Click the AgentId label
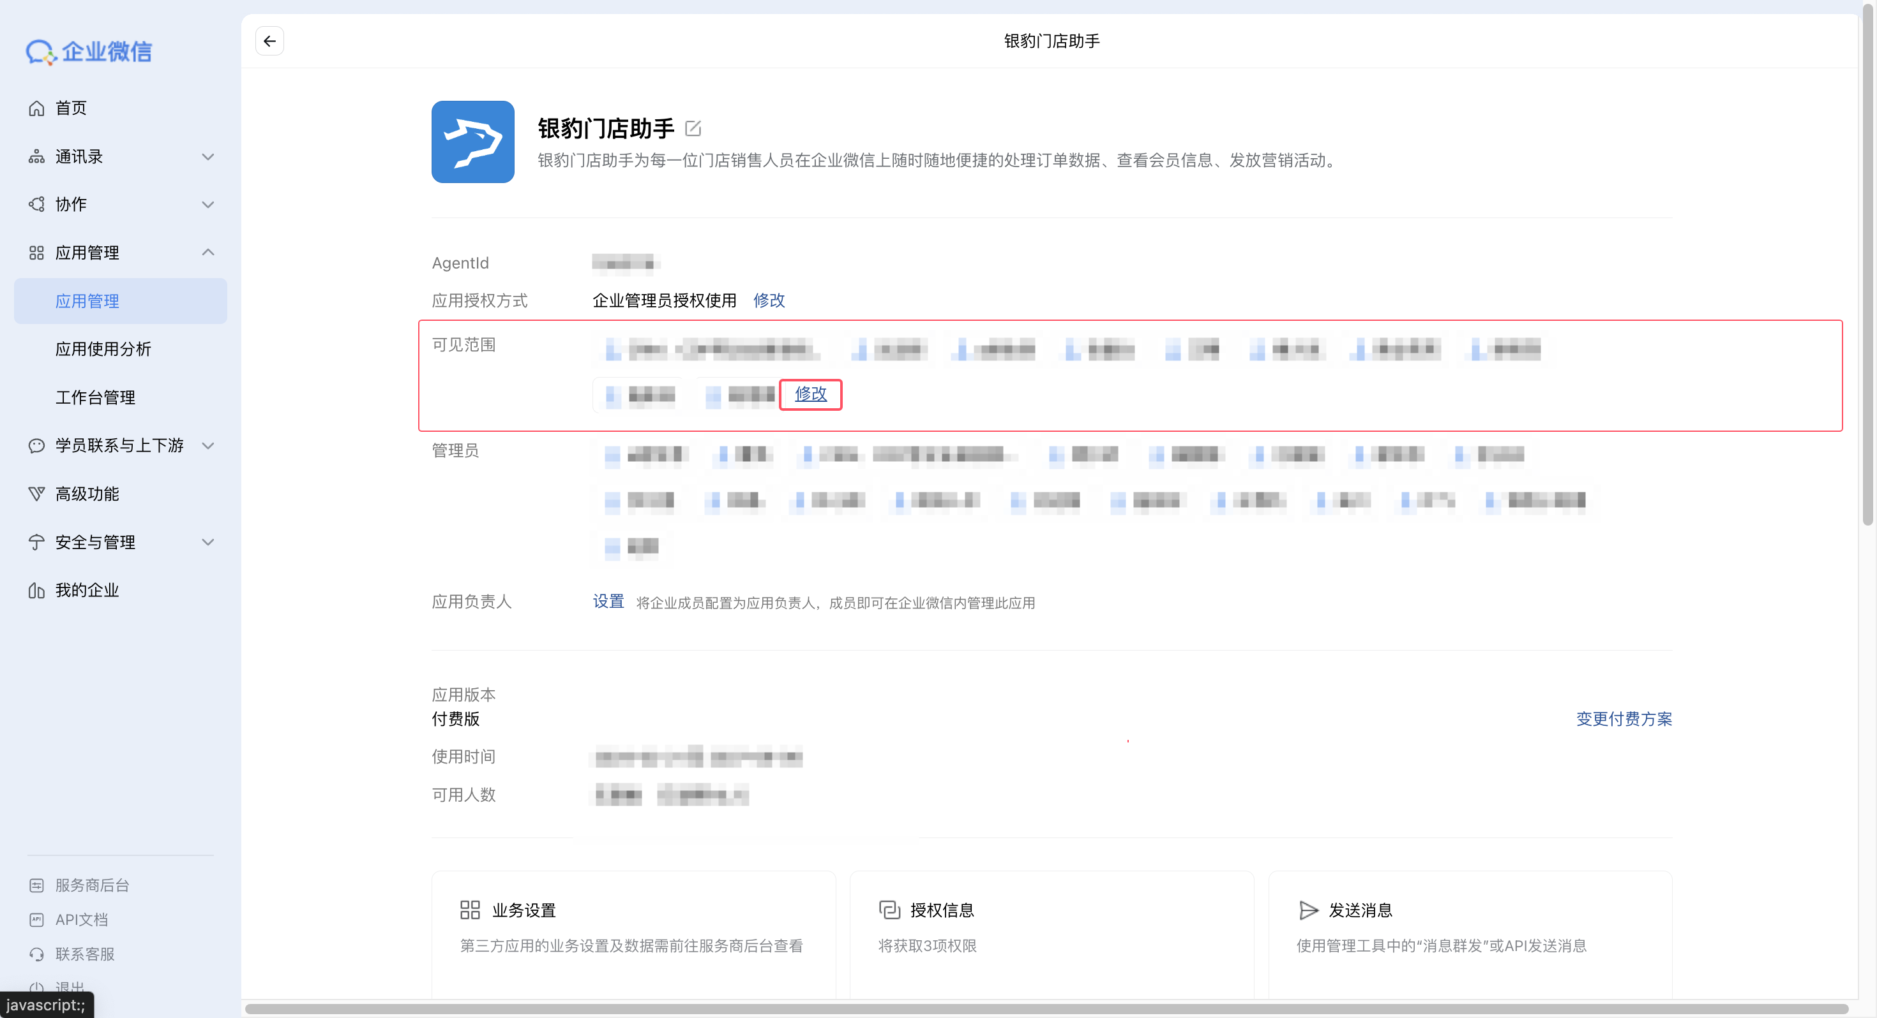The height and width of the screenshot is (1018, 1877). click(x=460, y=263)
